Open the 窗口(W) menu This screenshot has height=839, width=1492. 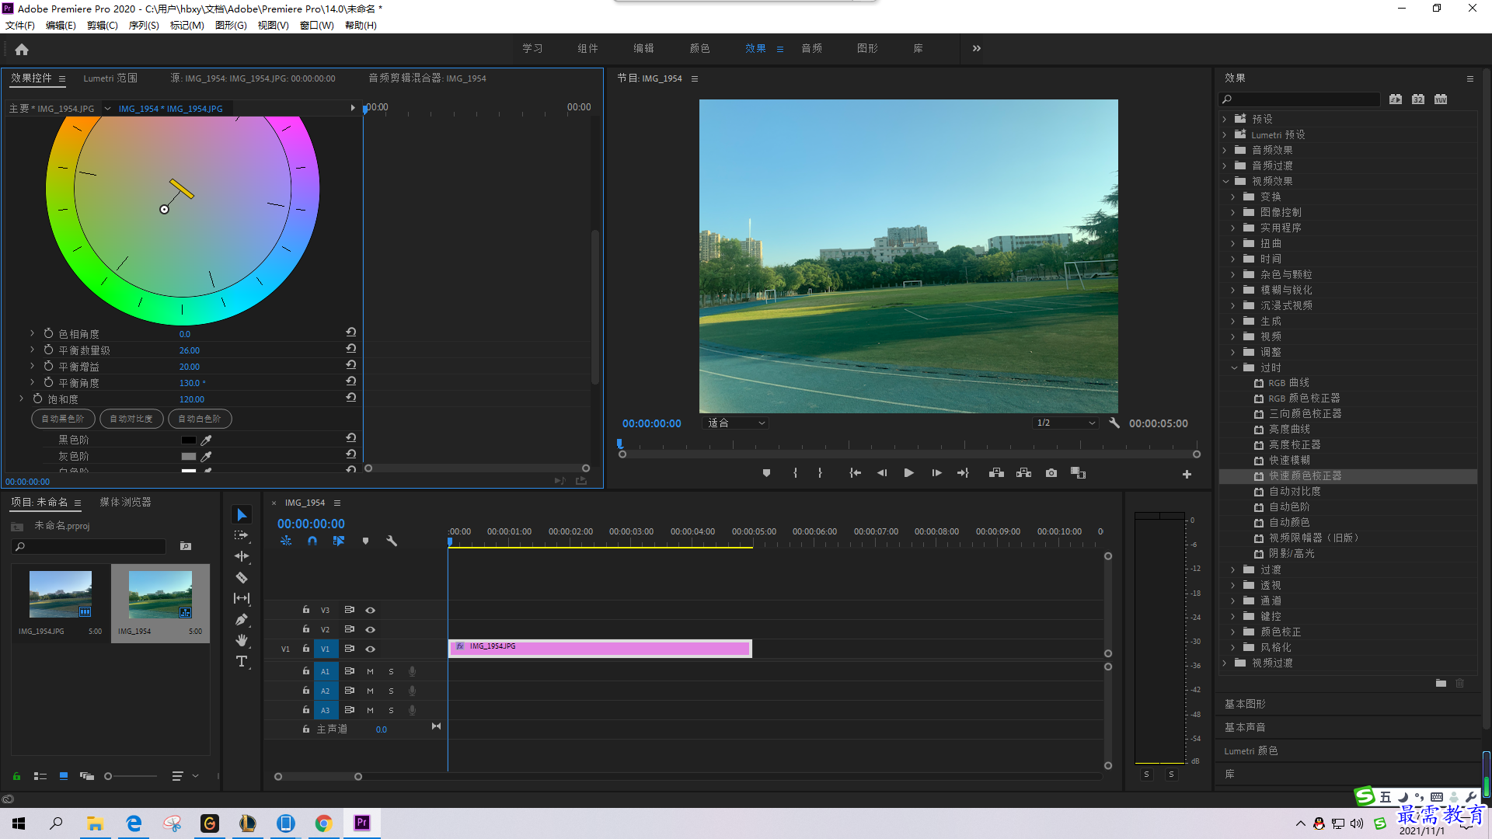coord(316,25)
